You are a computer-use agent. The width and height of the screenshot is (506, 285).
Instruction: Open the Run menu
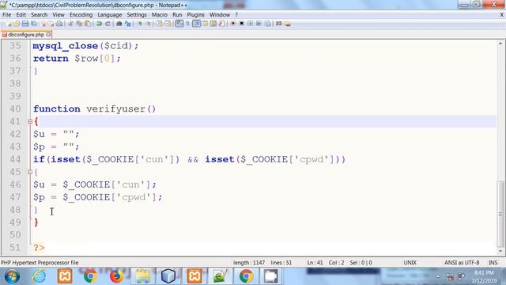tap(177, 15)
